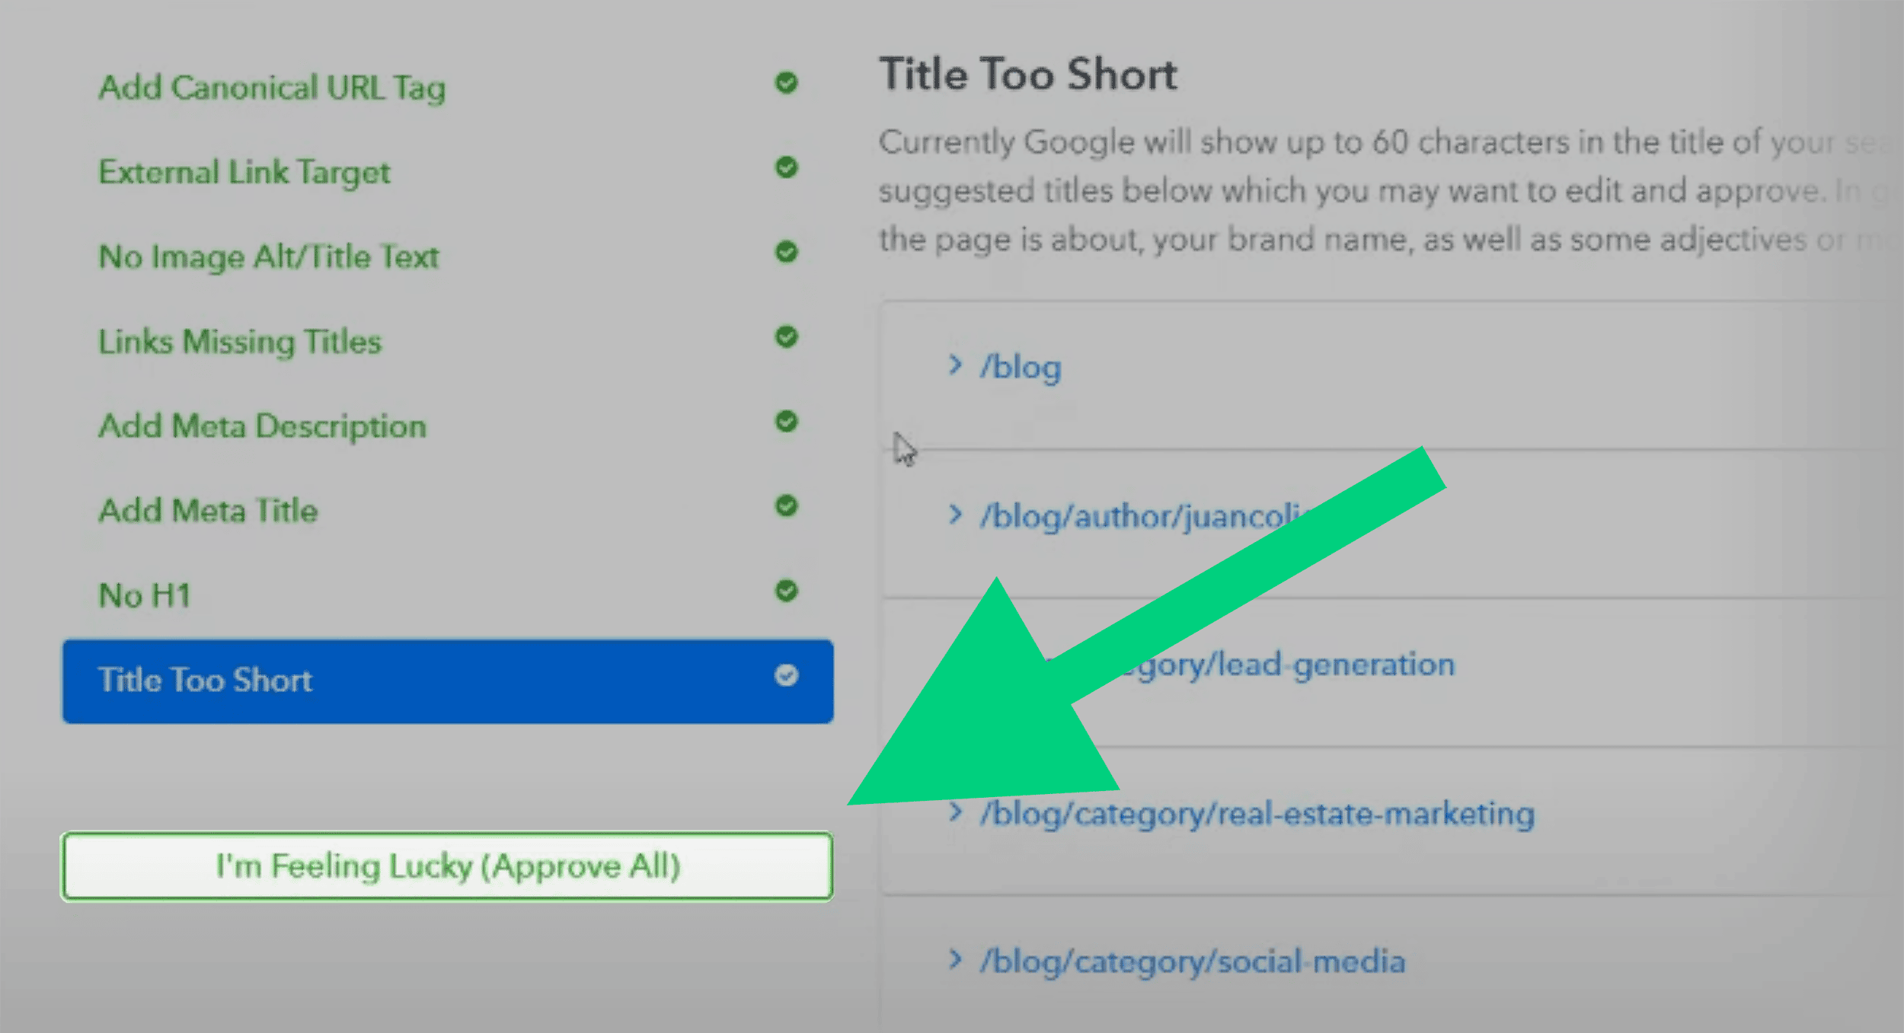Click green checkmark beside Add Canonical URL Tag
The image size is (1904, 1033).
coord(786,82)
